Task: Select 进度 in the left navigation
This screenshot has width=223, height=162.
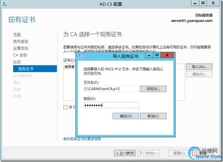Action: (17, 89)
